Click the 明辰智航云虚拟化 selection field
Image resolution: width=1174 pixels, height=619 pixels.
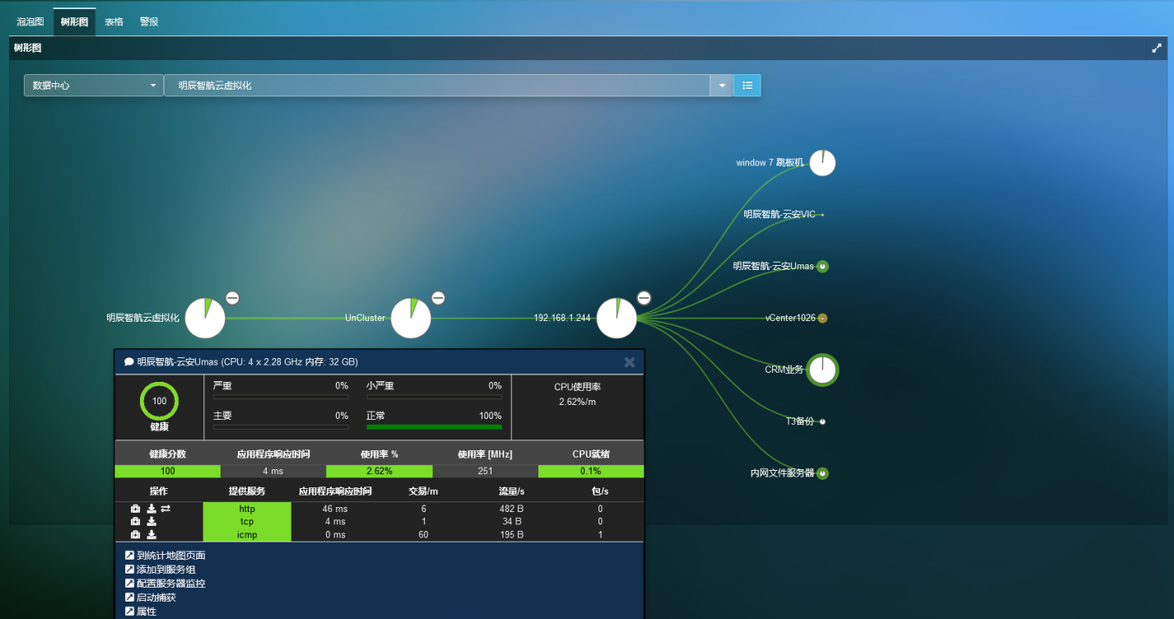click(438, 86)
